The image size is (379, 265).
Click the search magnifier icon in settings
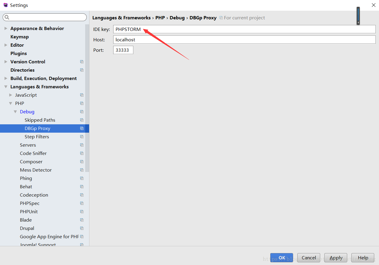tap(7, 17)
